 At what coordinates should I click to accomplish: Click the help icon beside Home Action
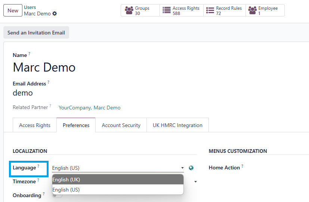pyautogui.click(x=242, y=166)
